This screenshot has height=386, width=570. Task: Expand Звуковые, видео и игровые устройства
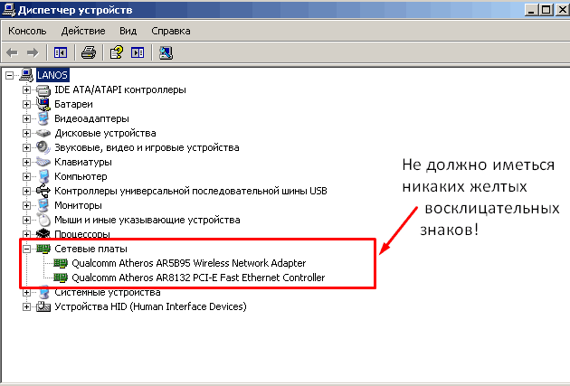click(x=26, y=147)
